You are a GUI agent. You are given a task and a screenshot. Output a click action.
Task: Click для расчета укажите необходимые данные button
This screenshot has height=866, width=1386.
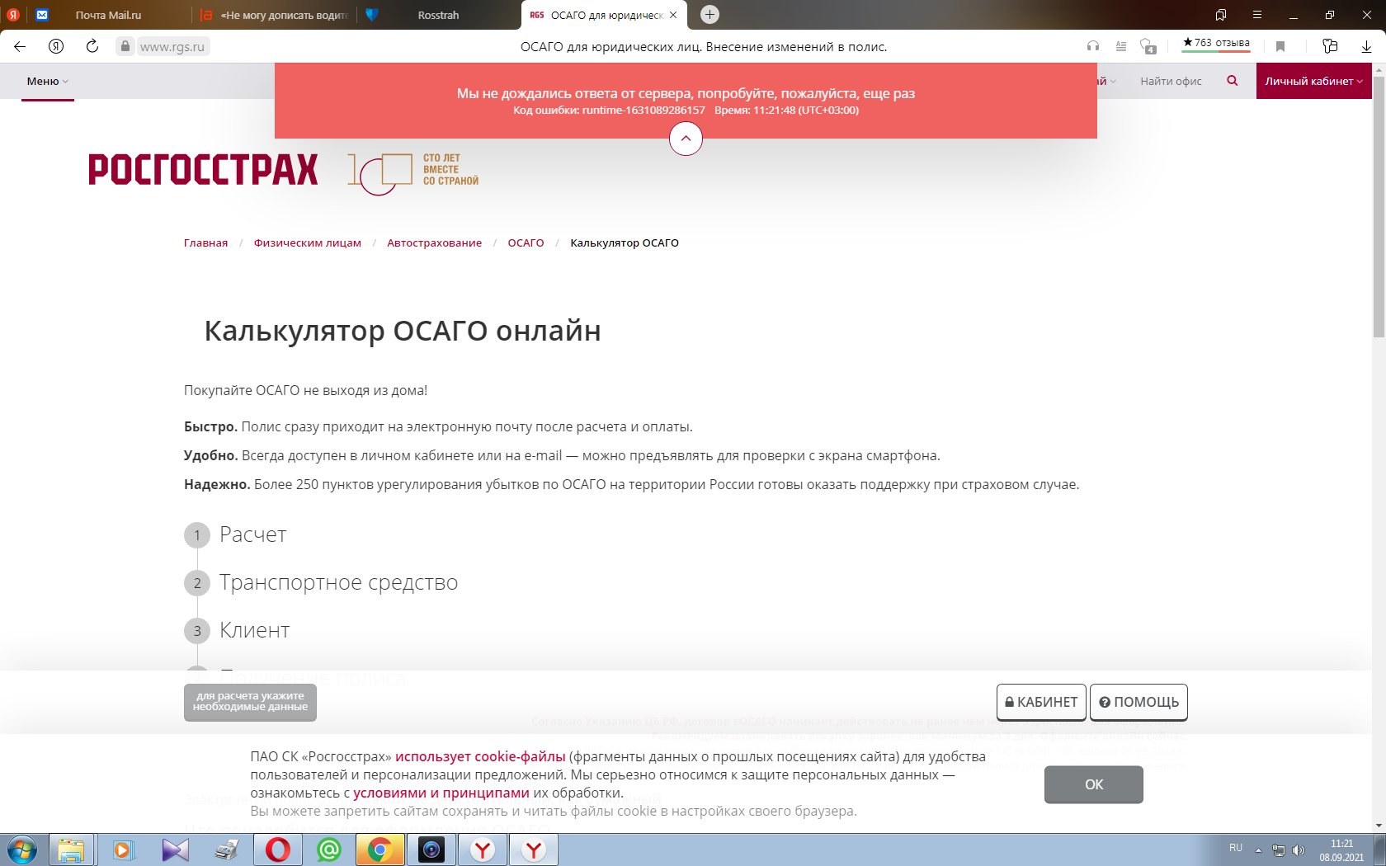coord(250,702)
